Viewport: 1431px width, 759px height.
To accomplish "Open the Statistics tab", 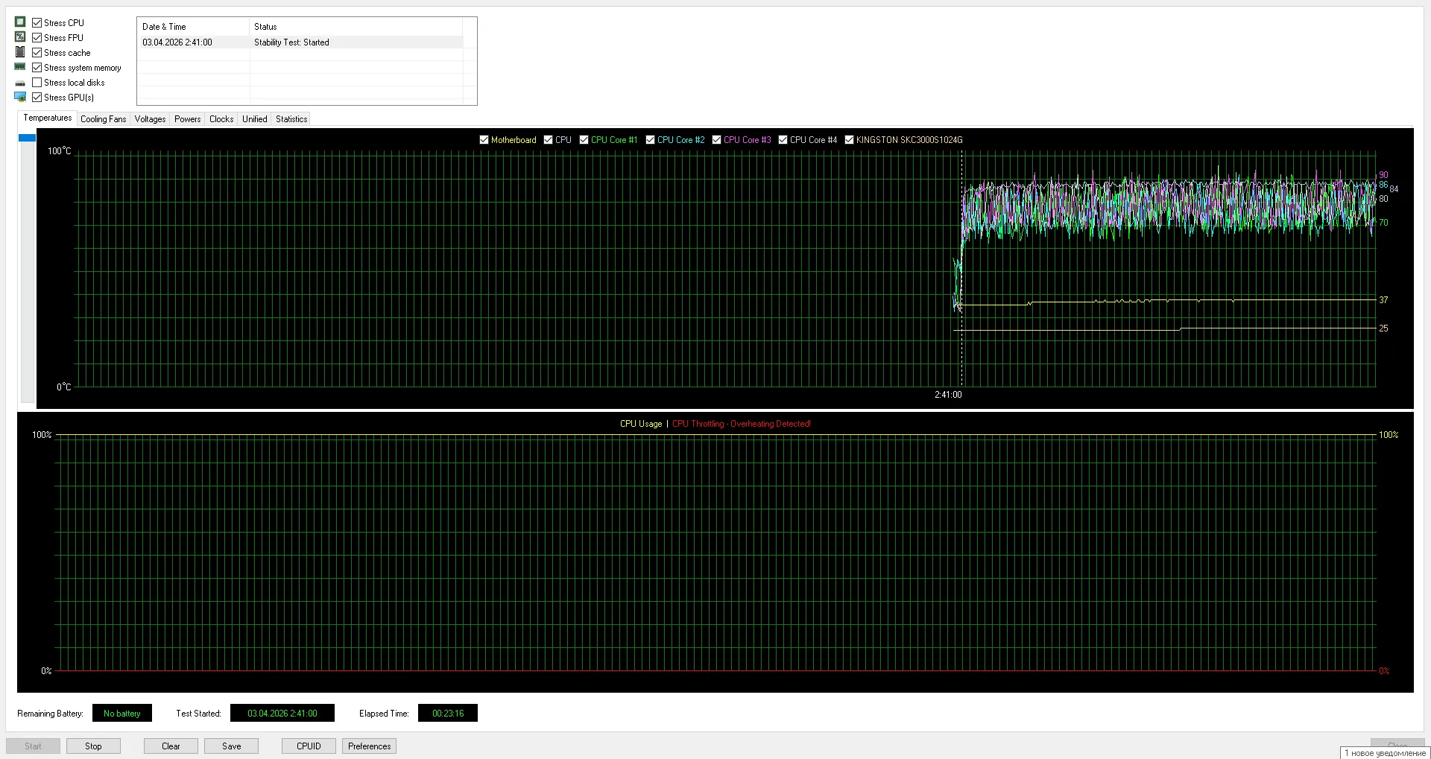I will [291, 119].
